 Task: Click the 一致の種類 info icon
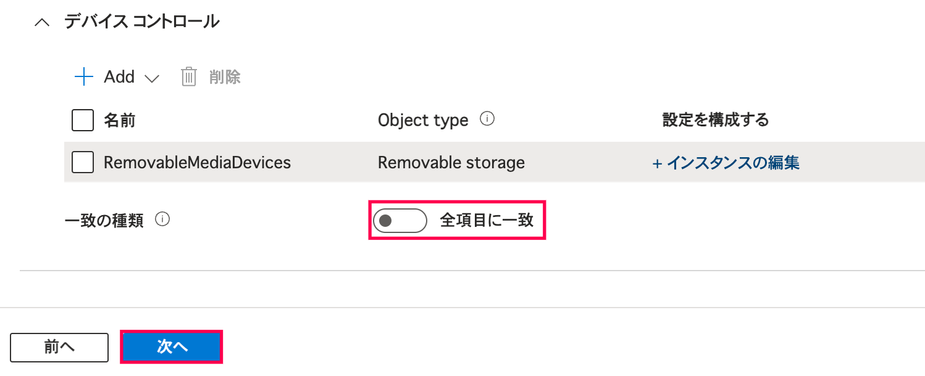tap(162, 219)
